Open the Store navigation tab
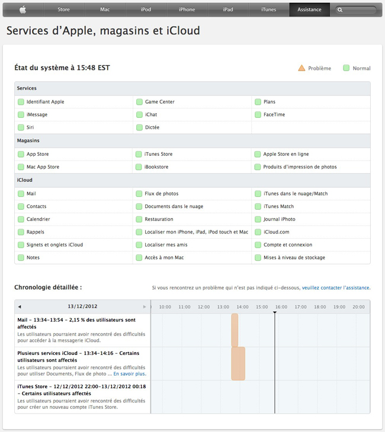385x432 pixels. 63,9
